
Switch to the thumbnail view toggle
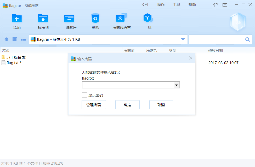tap(15, 39)
